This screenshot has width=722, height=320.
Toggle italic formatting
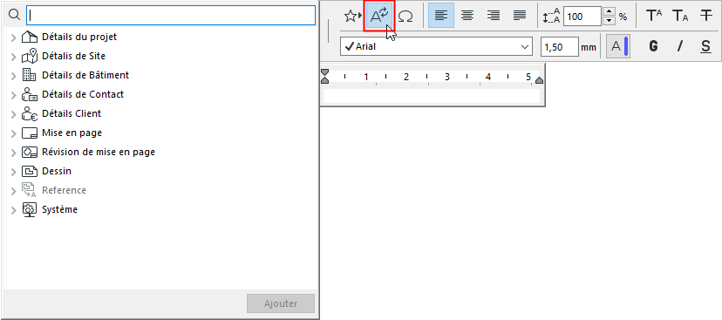click(x=679, y=46)
